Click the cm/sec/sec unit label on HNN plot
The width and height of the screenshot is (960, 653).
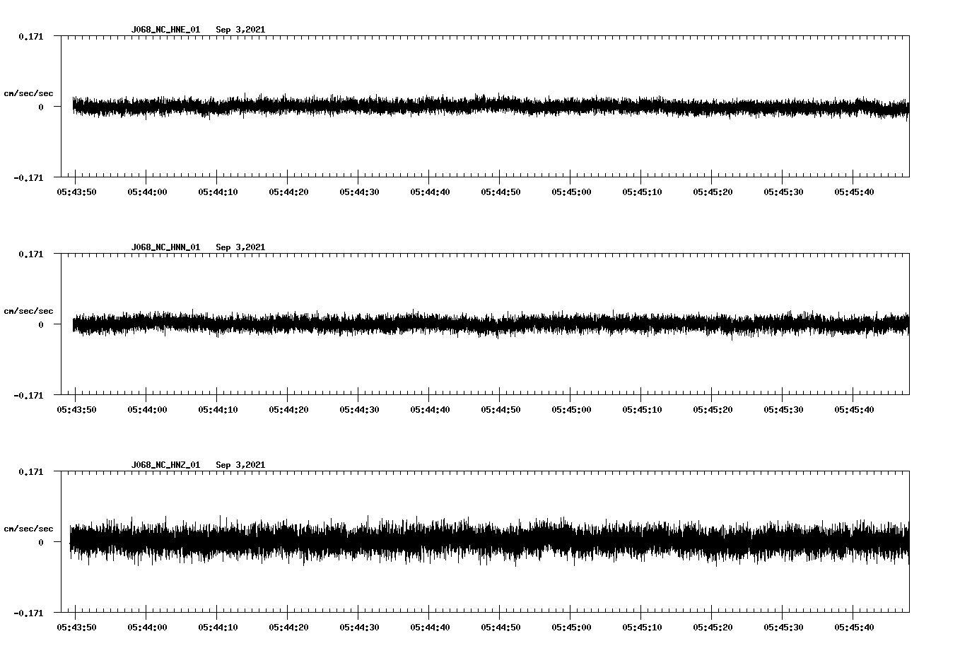[28, 311]
